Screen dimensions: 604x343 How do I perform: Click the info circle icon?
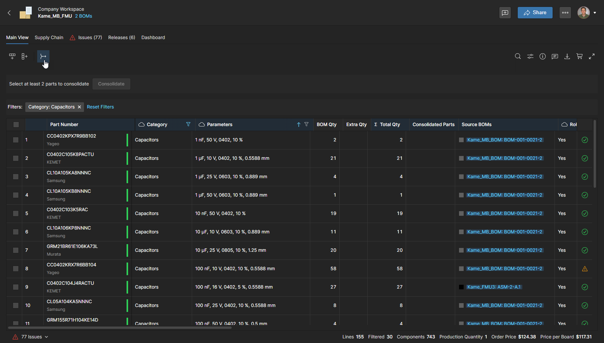(542, 56)
